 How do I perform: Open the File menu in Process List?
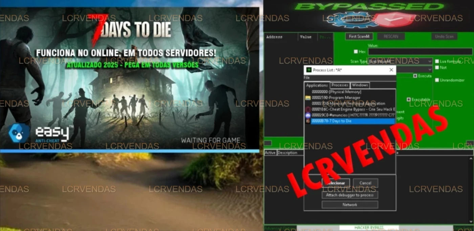pos(306,78)
